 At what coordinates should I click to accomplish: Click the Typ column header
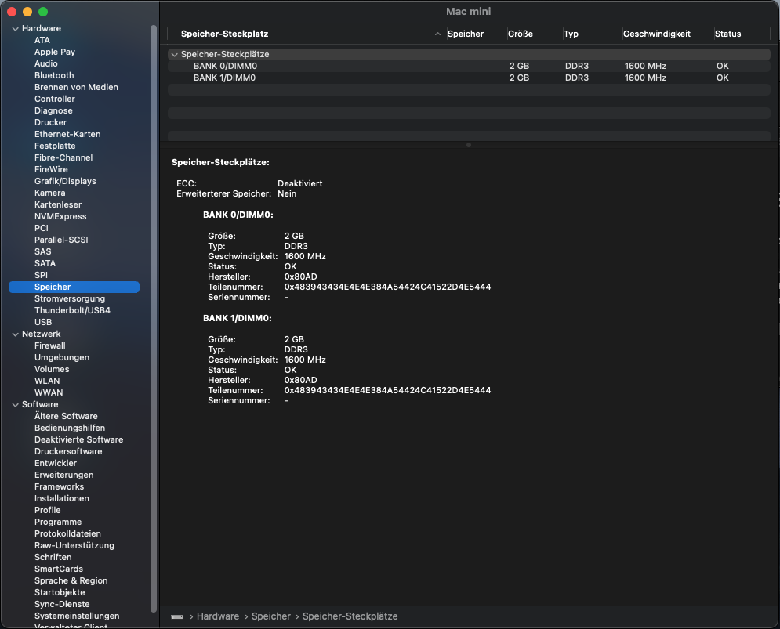[571, 34]
